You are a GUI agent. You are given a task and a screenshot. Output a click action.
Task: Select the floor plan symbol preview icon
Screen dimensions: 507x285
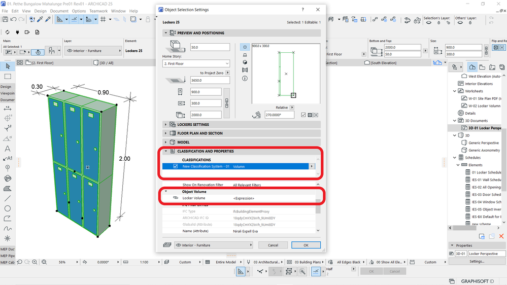pyautogui.click(x=245, y=47)
